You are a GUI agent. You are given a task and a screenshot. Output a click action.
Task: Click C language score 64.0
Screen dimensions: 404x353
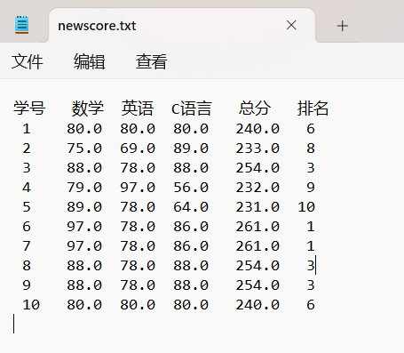(x=191, y=207)
